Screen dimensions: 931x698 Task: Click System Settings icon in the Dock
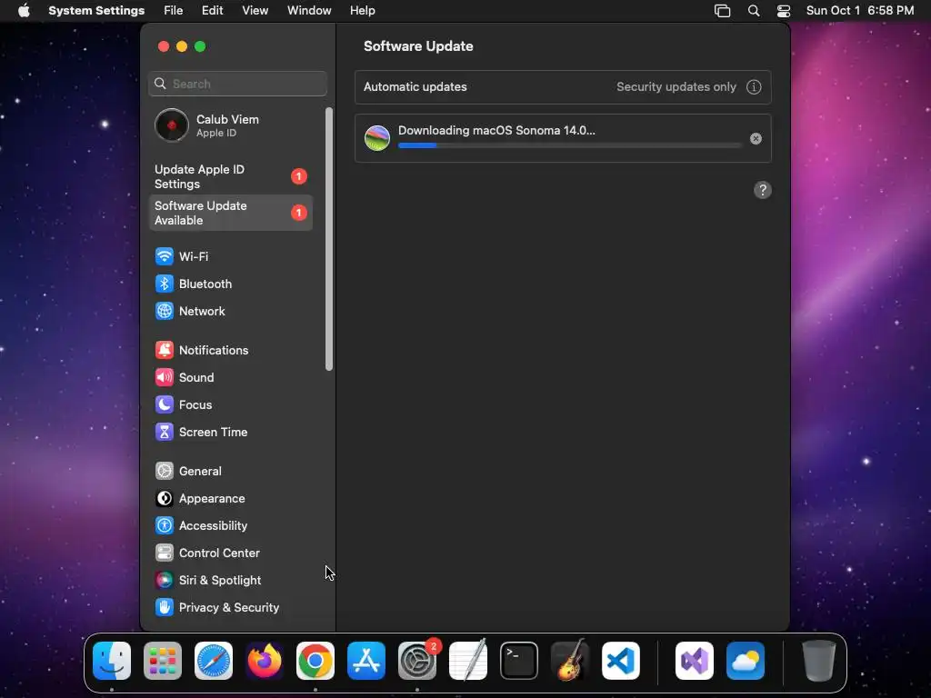[417, 661]
